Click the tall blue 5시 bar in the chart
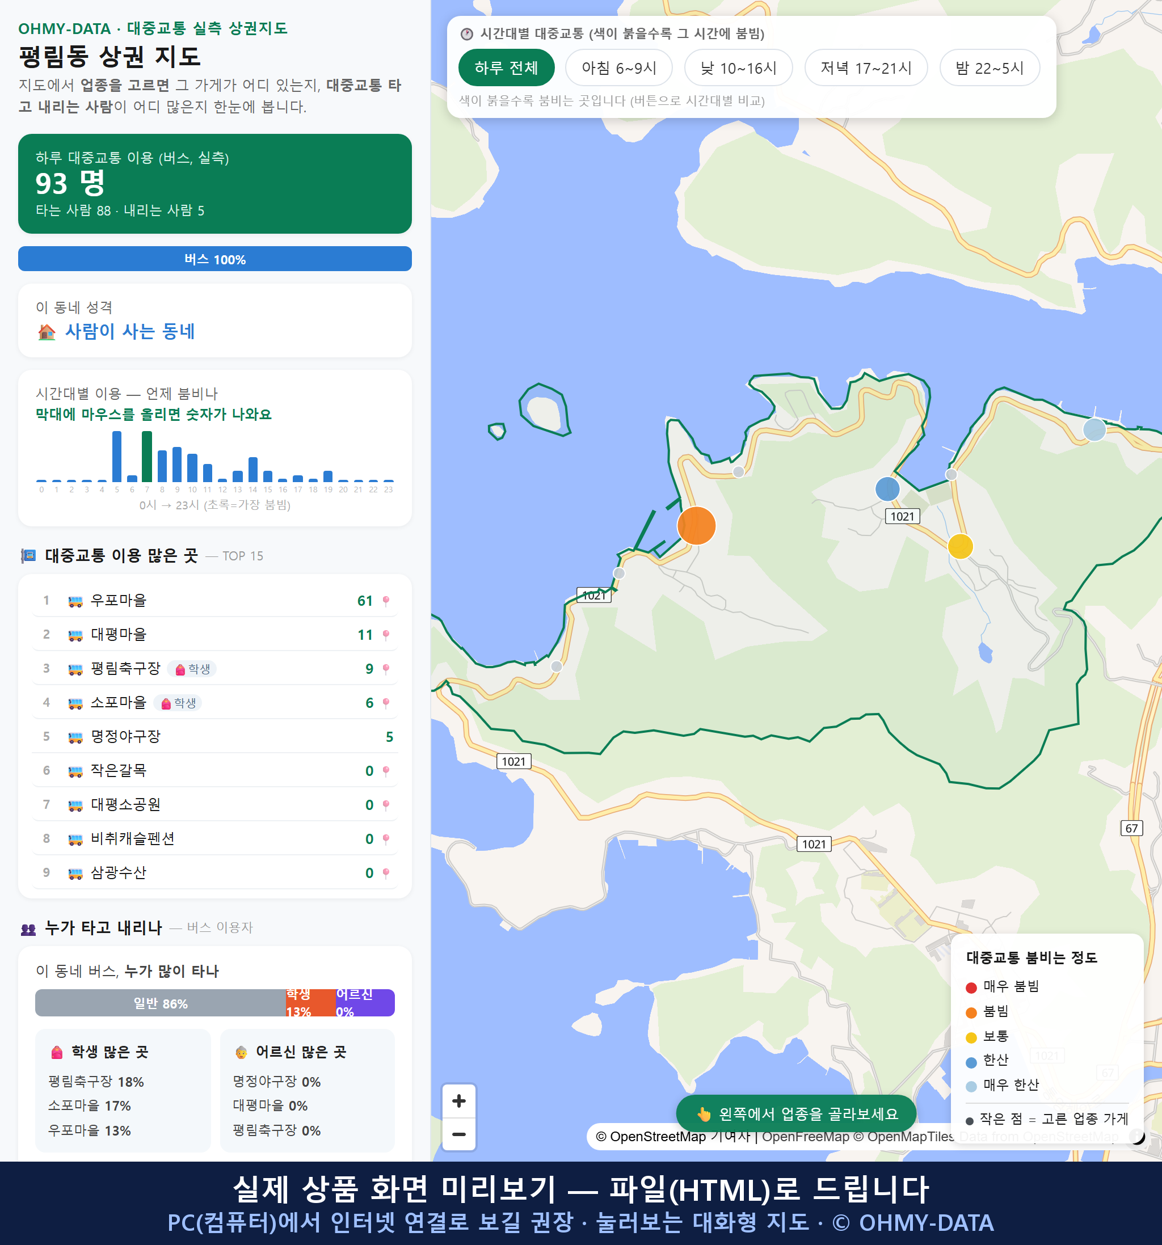The height and width of the screenshot is (1245, 1162). (x=116, y=457)
